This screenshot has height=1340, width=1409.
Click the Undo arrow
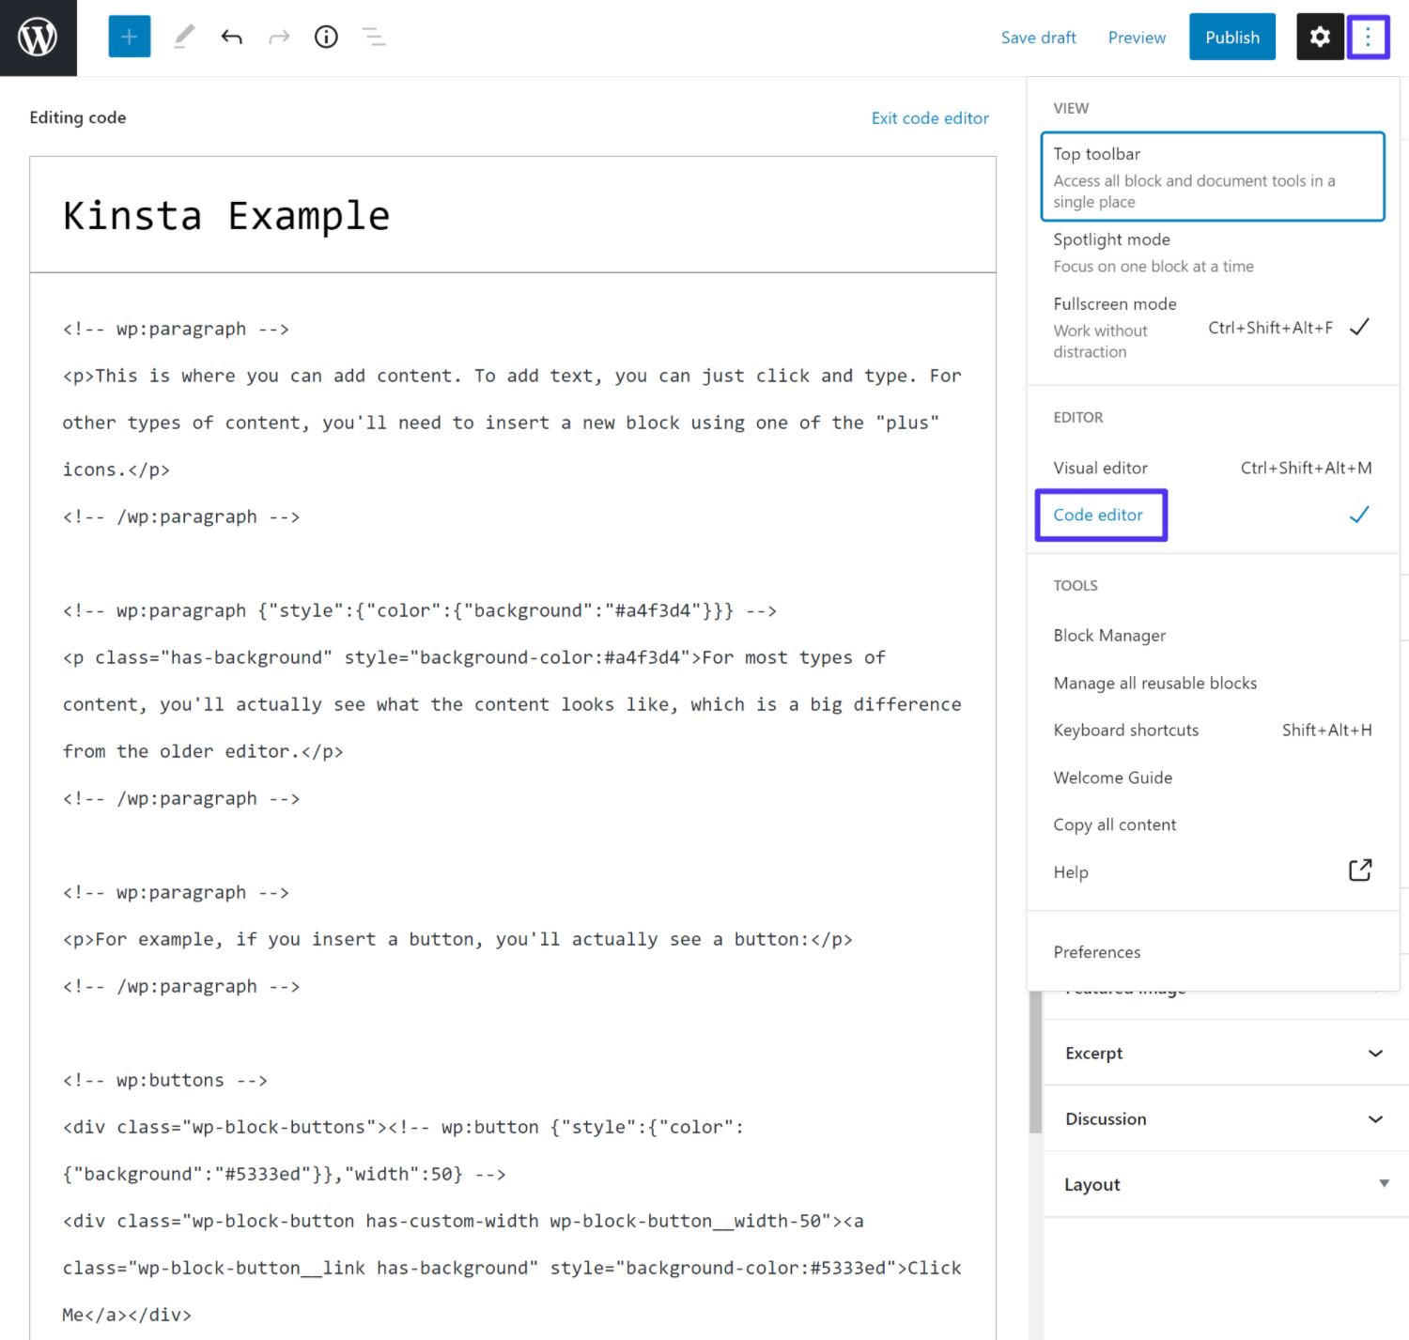pyautogui.click(x=231, y=36)
